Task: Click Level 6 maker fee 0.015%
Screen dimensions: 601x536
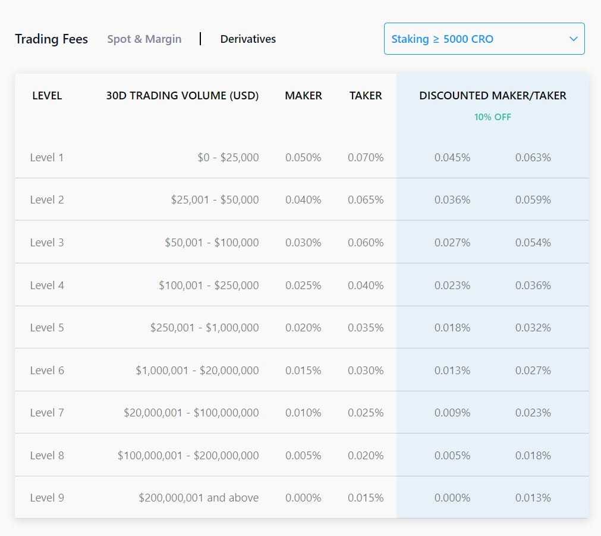Action: [x=303, y=370]
